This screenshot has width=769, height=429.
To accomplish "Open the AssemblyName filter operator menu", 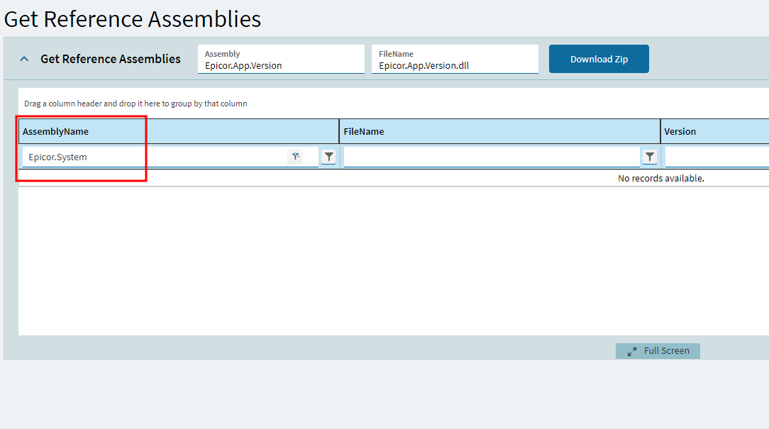I will [x=328, y=157].
